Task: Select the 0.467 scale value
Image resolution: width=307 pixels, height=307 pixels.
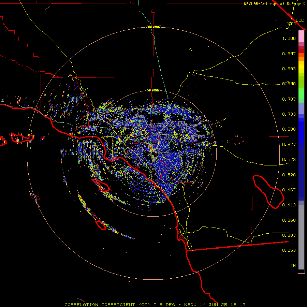Action: [x=289, y=190]
